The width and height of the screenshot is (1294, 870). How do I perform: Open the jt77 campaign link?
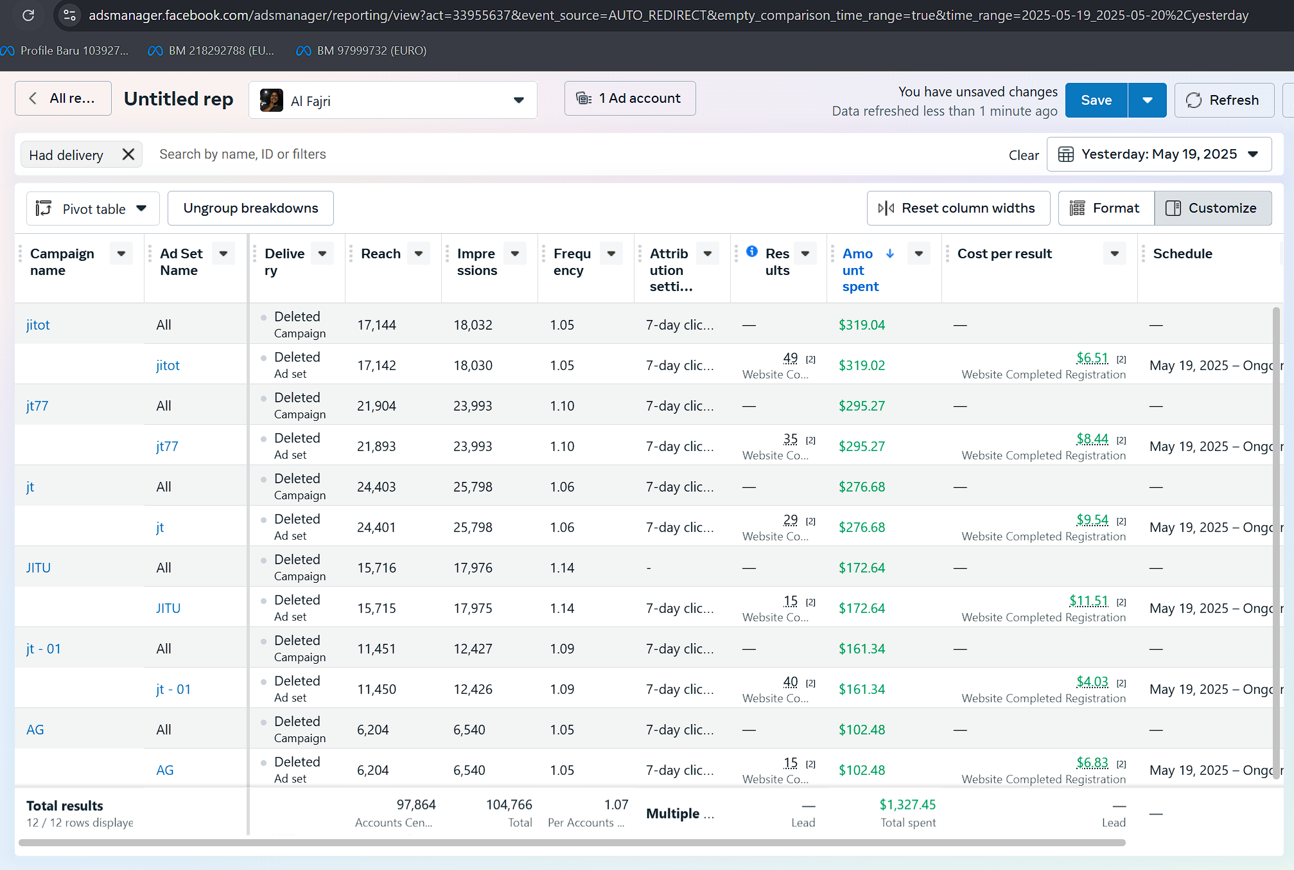[37, 405]
